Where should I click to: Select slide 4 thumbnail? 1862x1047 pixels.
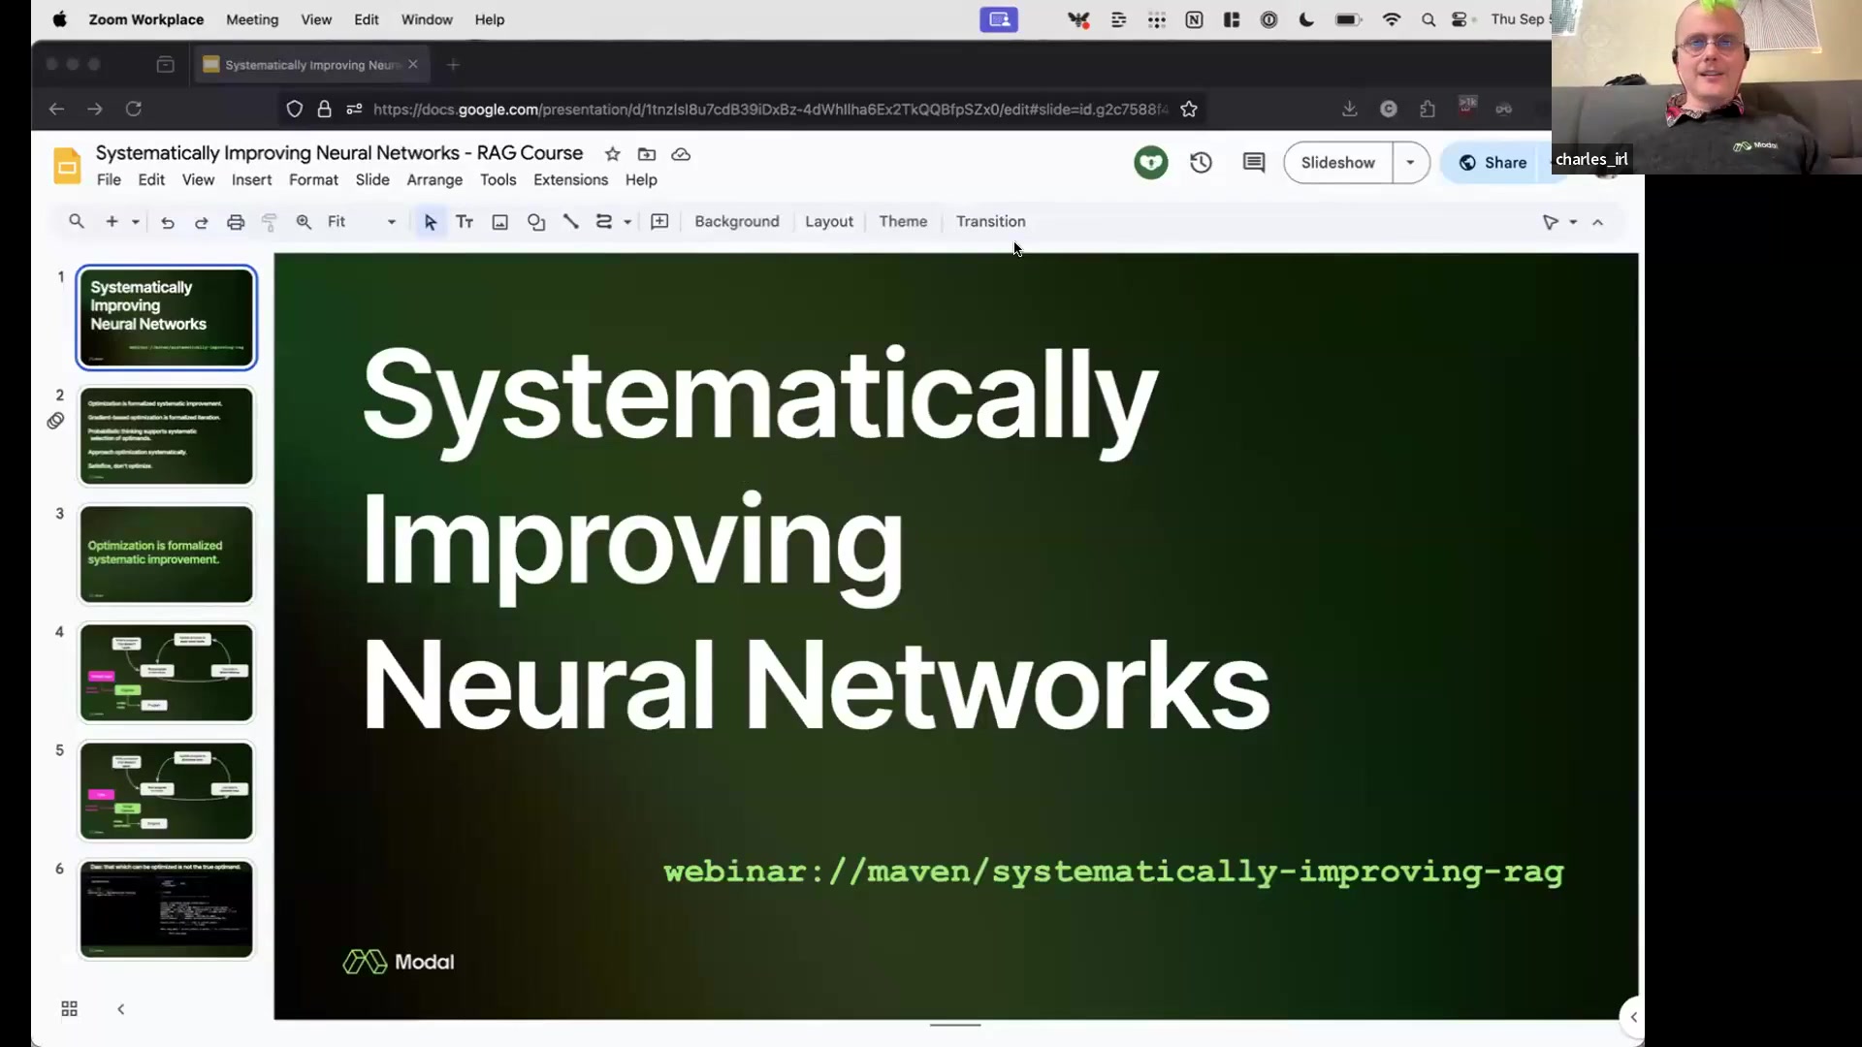point(166,673)
